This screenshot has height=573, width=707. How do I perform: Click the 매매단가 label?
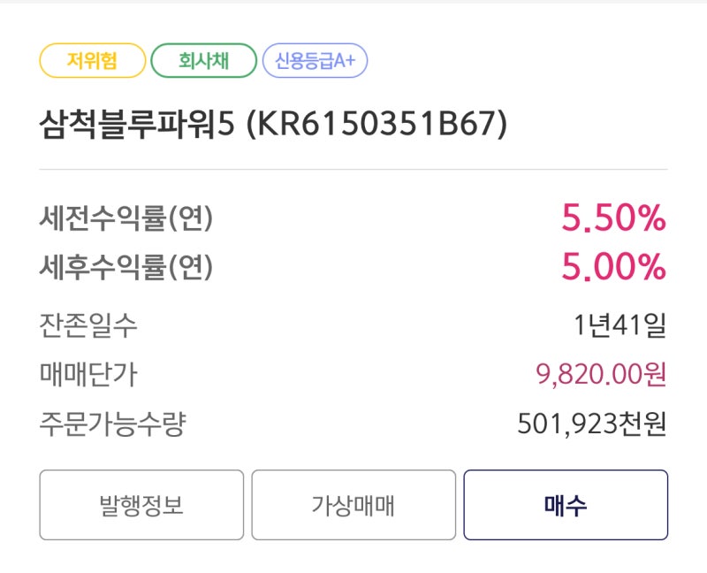coord(88,374)
